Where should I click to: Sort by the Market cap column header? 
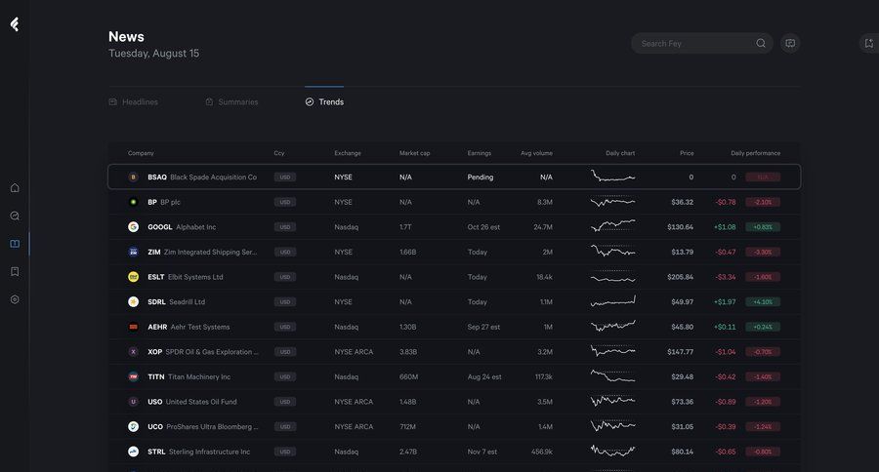414,153
